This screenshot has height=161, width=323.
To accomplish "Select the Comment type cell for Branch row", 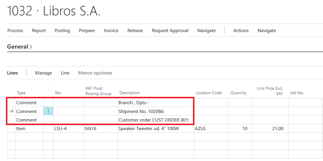I will coord(29,102).
